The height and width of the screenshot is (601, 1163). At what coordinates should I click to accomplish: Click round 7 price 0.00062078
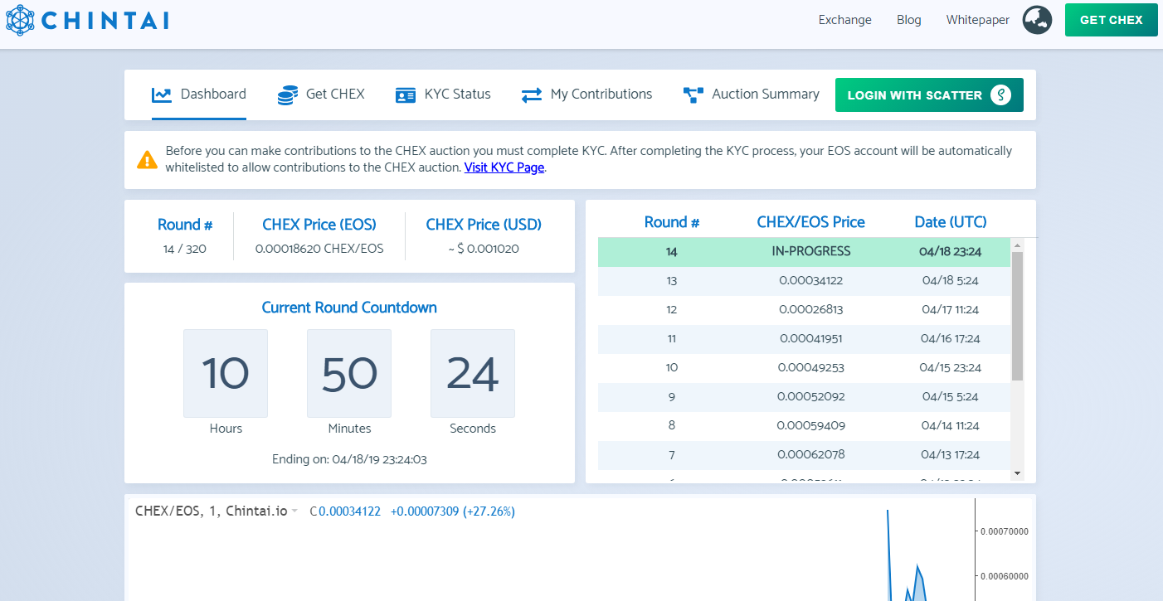click(x=811, y=454)
